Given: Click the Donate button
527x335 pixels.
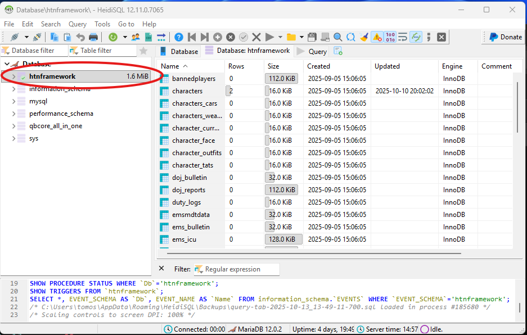Looking at the screenshot, I should point(505,37).
